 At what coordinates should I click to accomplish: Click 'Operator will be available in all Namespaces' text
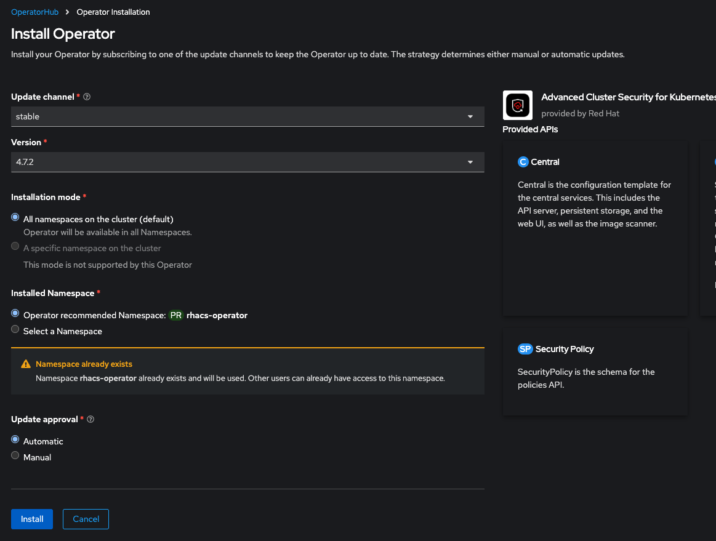click(108, 233)
